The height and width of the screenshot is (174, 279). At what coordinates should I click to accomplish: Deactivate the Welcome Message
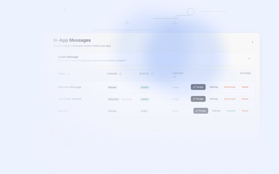(230, 87)
